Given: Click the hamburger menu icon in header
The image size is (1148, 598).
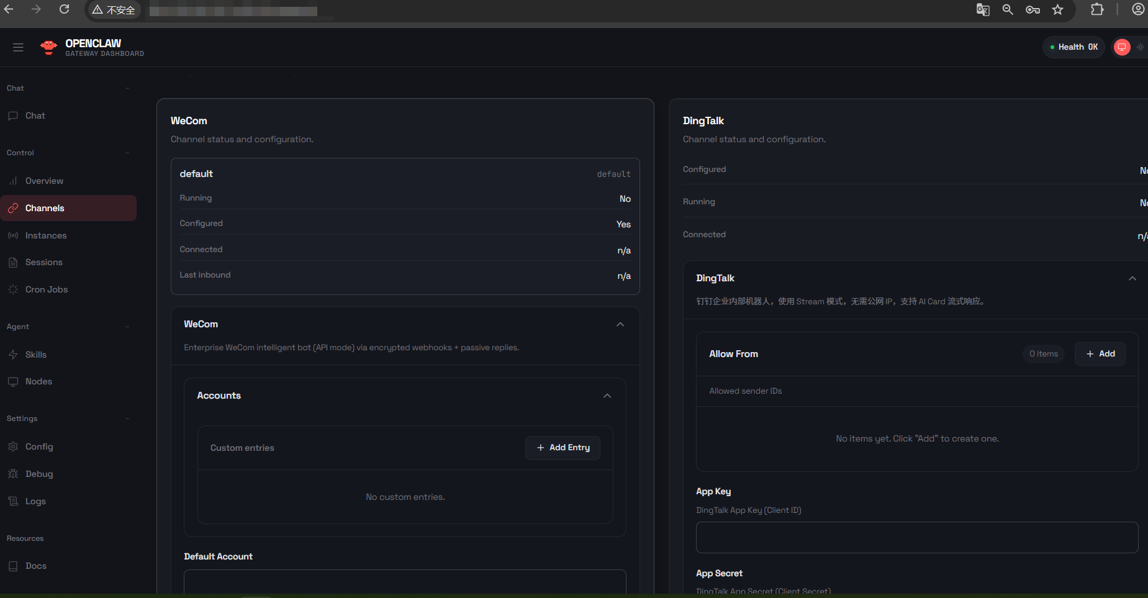Looking at the screenshot, I should click(x=18, y=47).
